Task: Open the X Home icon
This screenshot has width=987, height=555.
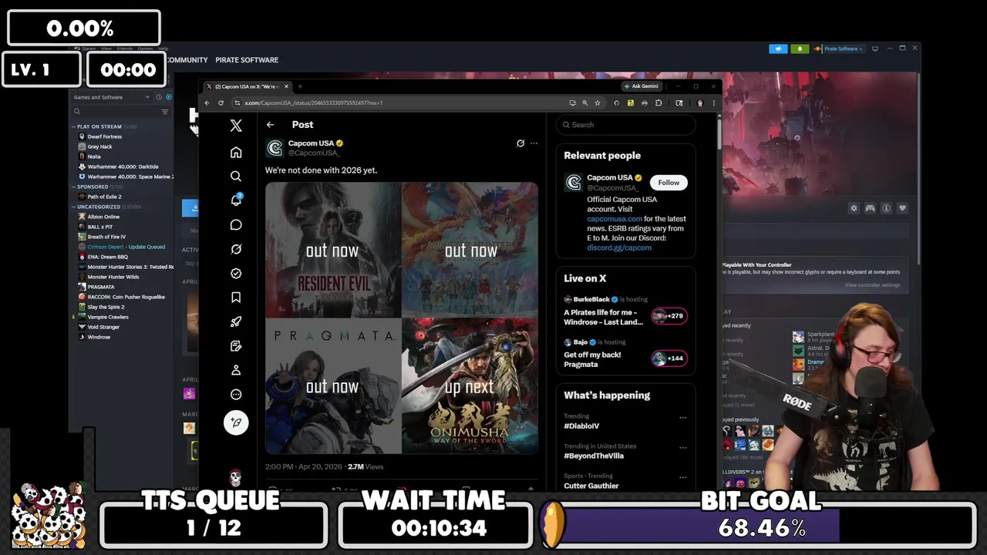Action: point(236,153)
